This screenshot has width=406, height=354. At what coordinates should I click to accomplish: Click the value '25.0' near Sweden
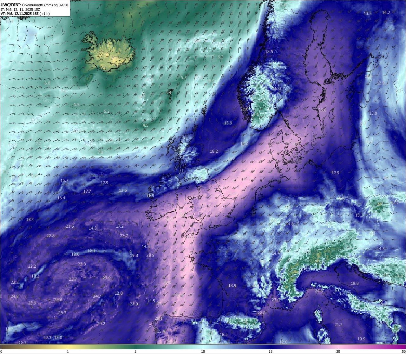click(x=322, y=110)
